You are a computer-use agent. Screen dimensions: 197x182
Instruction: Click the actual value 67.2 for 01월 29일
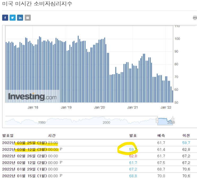pyautogui.click(x=133, y=169)
